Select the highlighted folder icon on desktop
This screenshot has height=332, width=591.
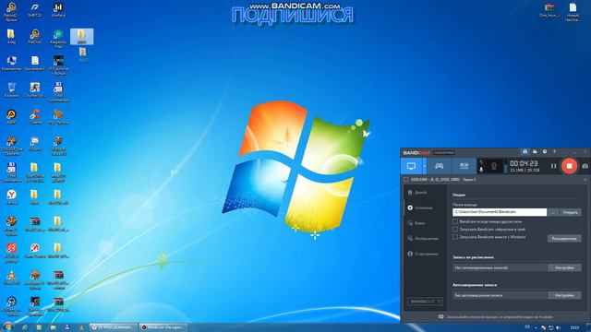[x=81, y=37]
